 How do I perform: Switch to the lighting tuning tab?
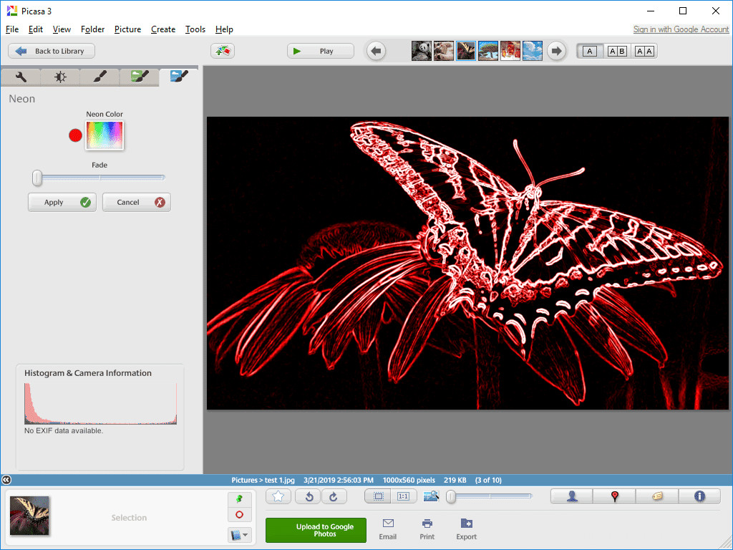60,77
